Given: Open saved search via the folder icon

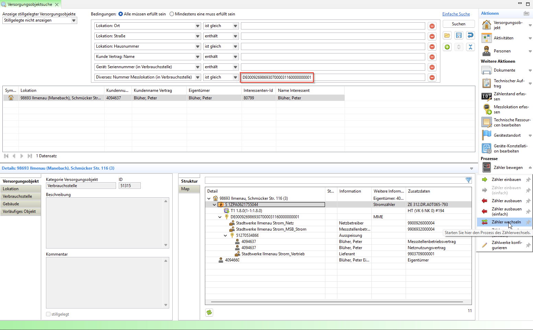Looking at the screenshot, I should pyautogui.click(x=447, y=35).
